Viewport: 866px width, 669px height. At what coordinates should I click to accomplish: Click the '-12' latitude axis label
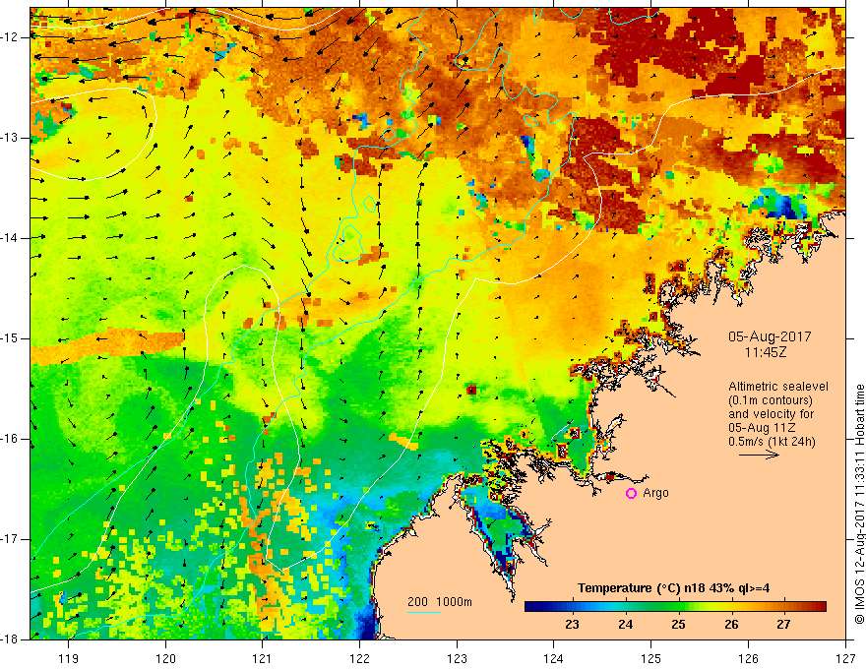pyautogui.click(x=11, y=37)
